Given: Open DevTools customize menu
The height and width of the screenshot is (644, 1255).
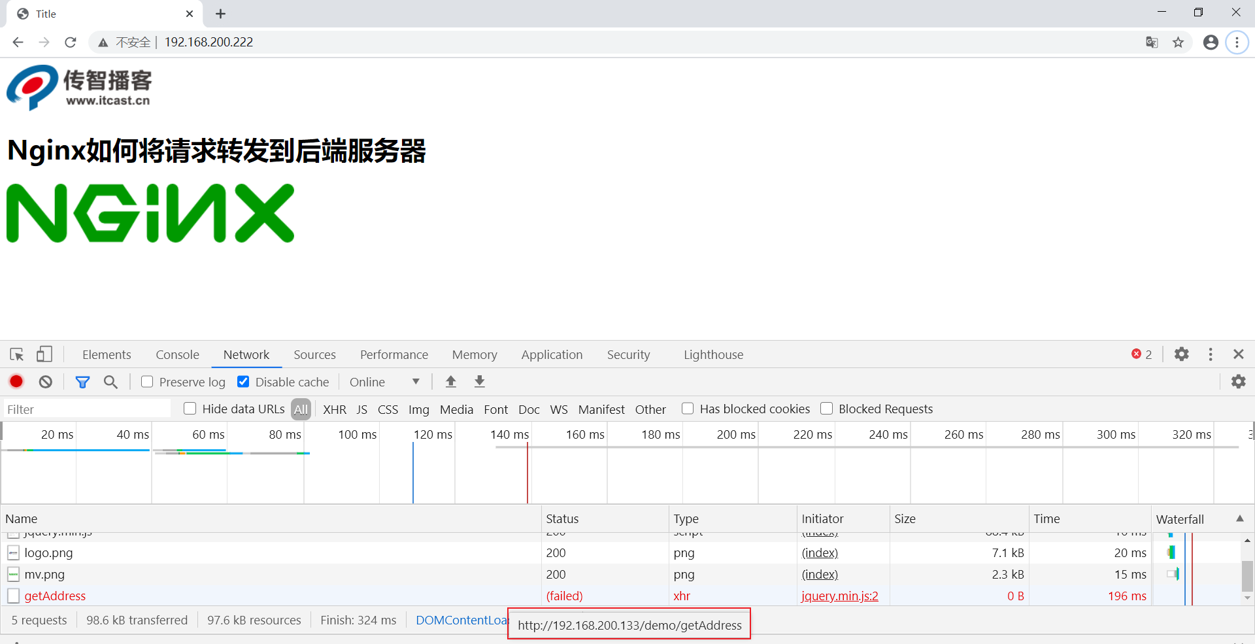Looking at the screenshot, I should [x=1211, y=354].
